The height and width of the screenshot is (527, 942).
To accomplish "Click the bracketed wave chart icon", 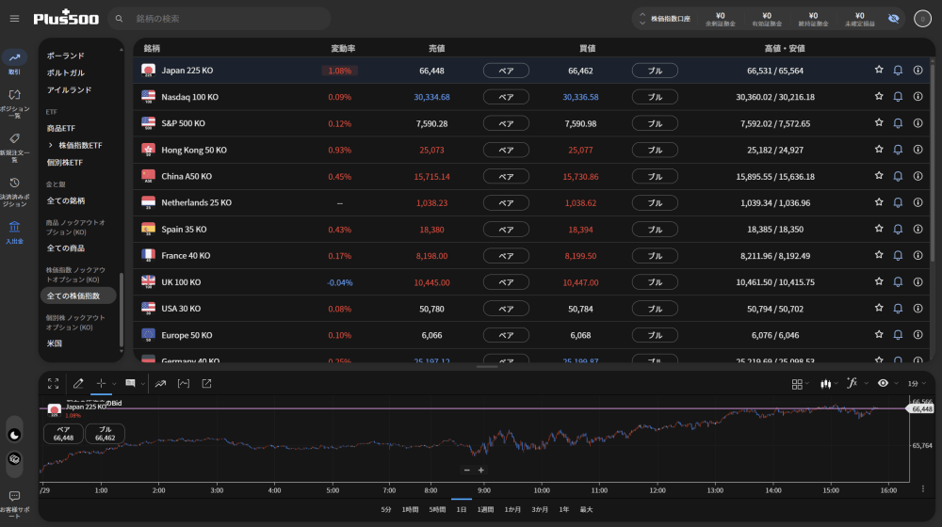I will 184,384.
